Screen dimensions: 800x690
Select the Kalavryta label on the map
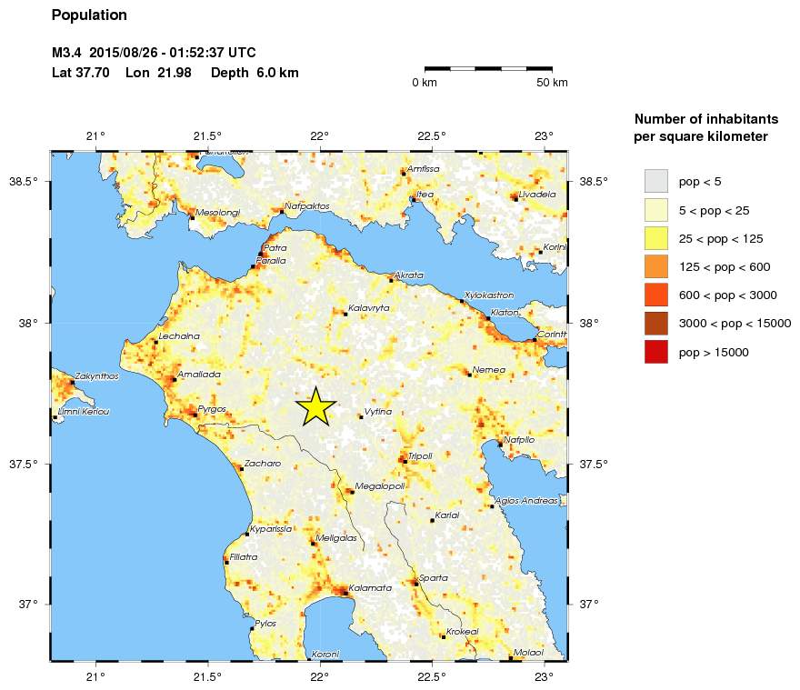point(369,308)
